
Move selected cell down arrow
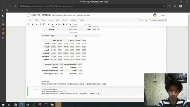coord(52,24)
